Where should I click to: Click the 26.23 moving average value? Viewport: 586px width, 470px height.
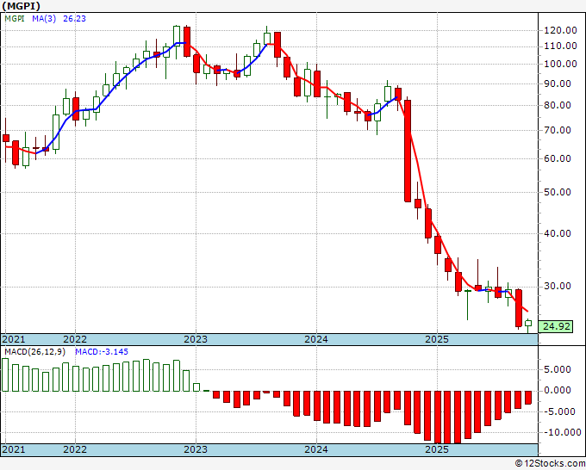click(x=74, y=18)
